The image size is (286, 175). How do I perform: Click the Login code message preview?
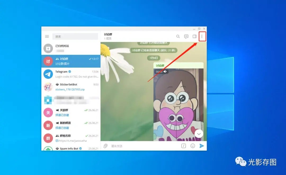click(77, 77)
